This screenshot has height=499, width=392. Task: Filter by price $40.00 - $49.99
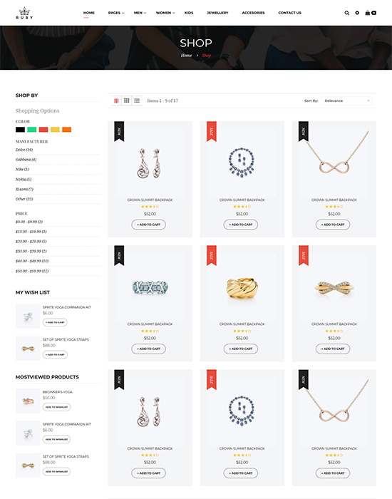point(32,261)
